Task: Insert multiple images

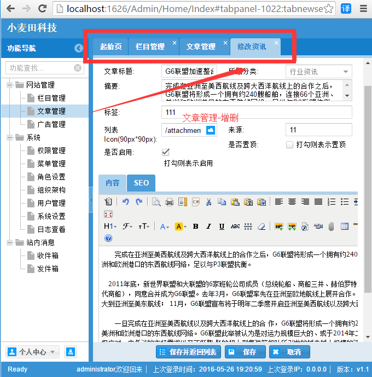Action: tap(292, 226)
